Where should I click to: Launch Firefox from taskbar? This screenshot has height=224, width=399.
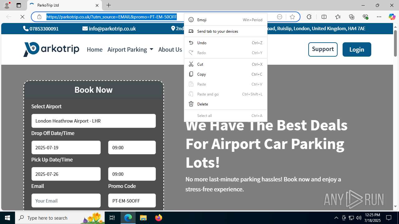(158, 218)
